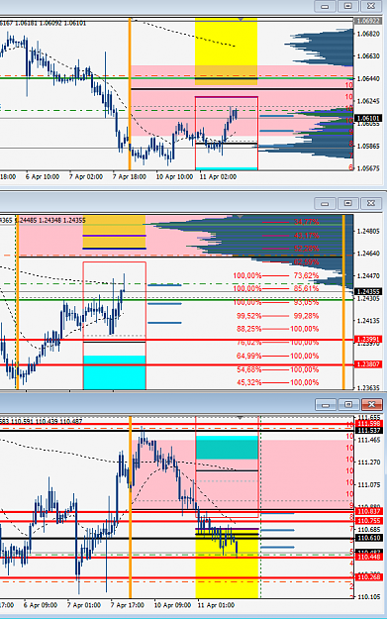Click the 110.105 price axis value
This screenshot has width=387, height=619.
pyautogui.click(x=369, y=597)
